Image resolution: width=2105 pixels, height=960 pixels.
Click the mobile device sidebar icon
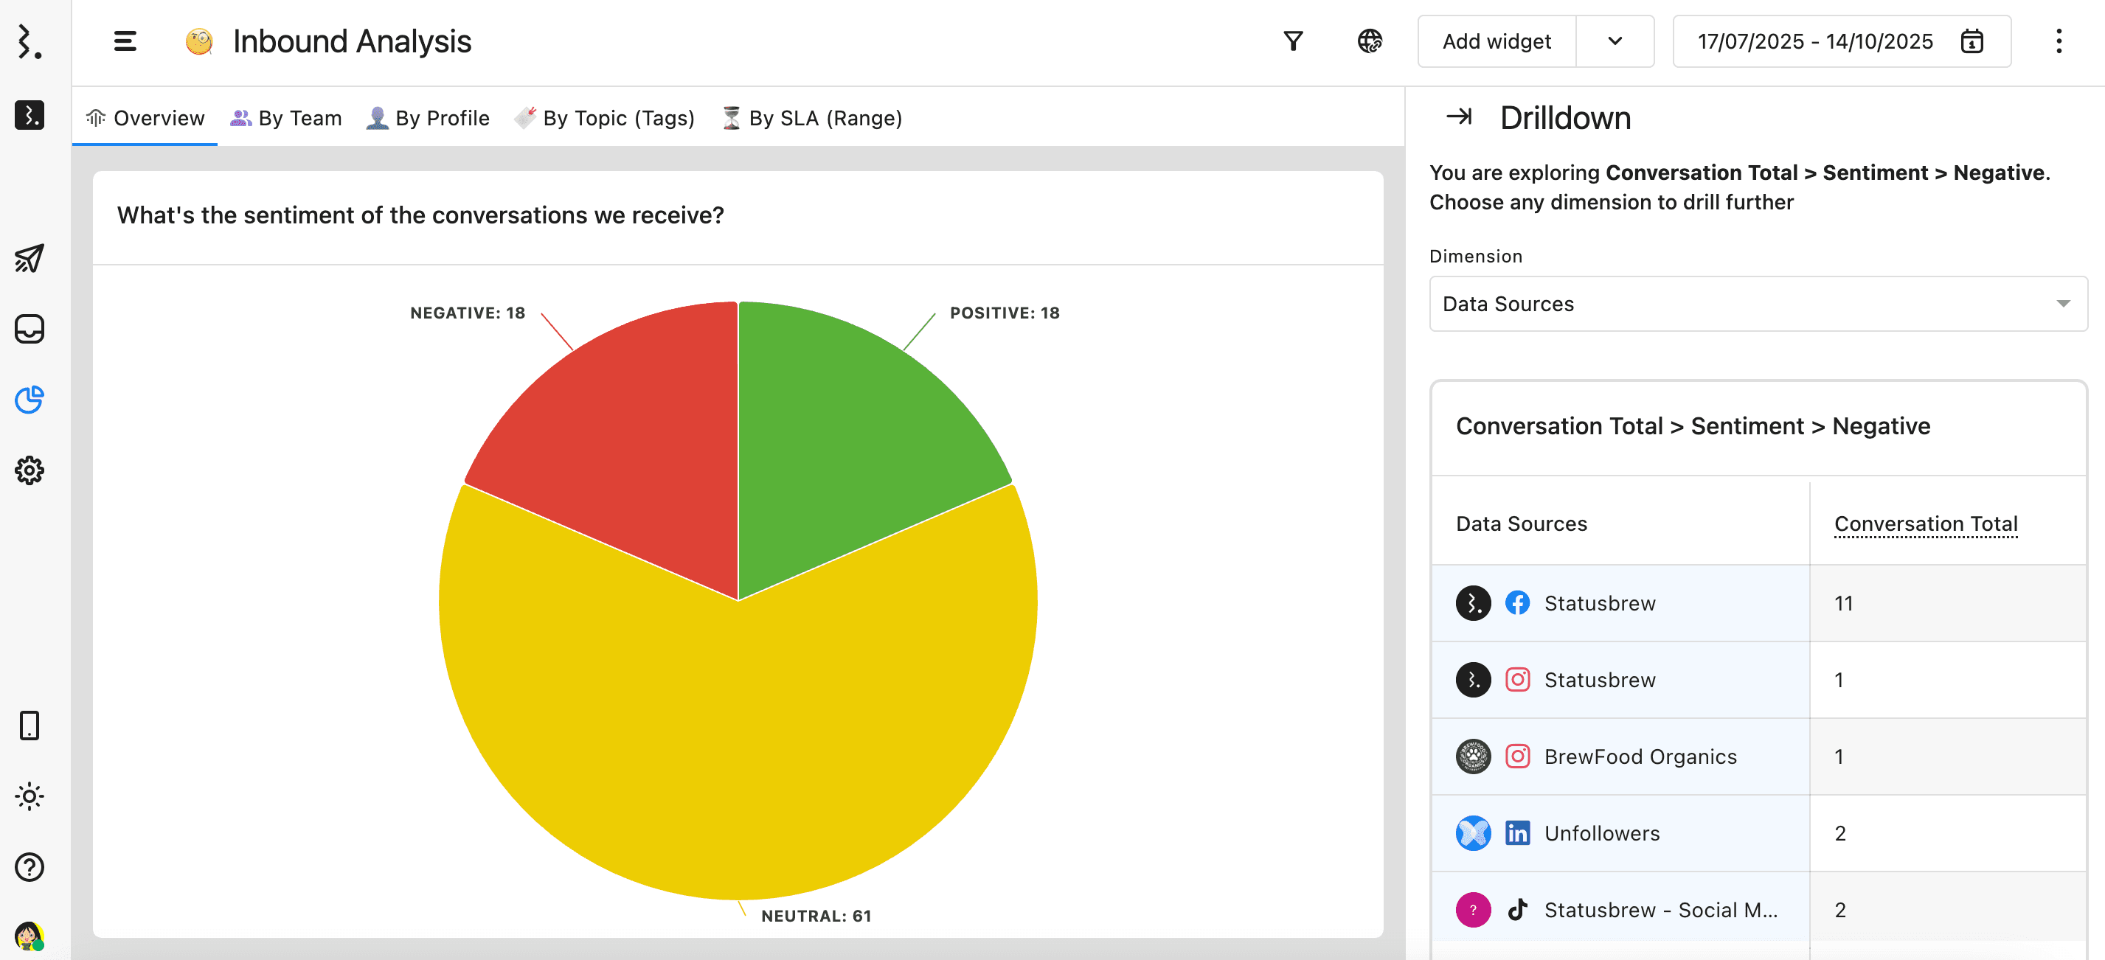point(30,725)
